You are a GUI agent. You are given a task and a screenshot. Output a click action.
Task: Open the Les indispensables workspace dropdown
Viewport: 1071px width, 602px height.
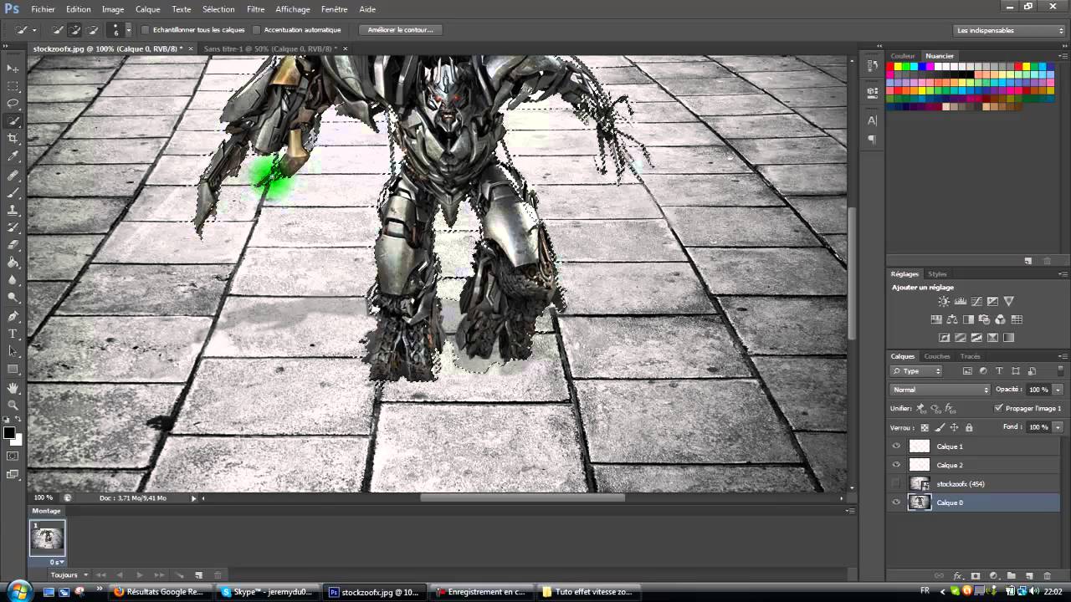pyautogui.click(x=1010, y=30)
